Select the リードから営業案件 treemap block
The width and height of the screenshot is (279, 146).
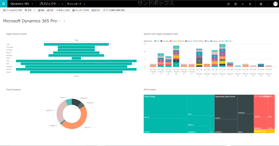[264, 112]
